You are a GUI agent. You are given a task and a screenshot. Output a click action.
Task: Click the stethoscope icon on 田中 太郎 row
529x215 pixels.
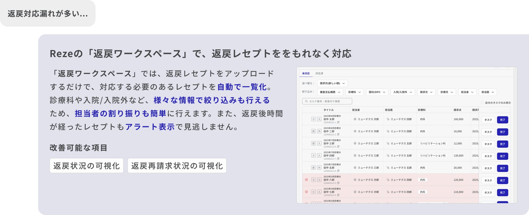(x=388, y=119)
